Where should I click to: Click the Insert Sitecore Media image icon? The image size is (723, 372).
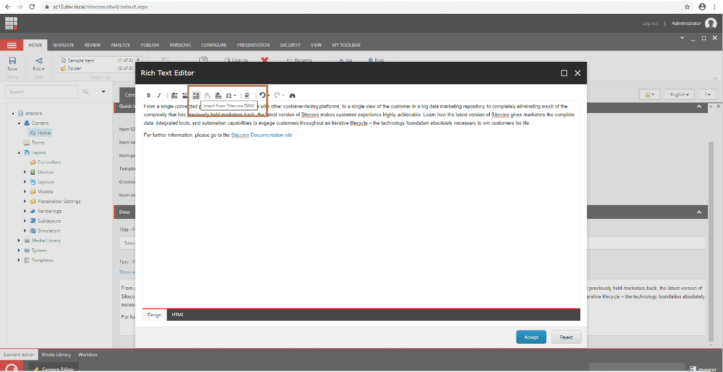[x=185, y=95]
